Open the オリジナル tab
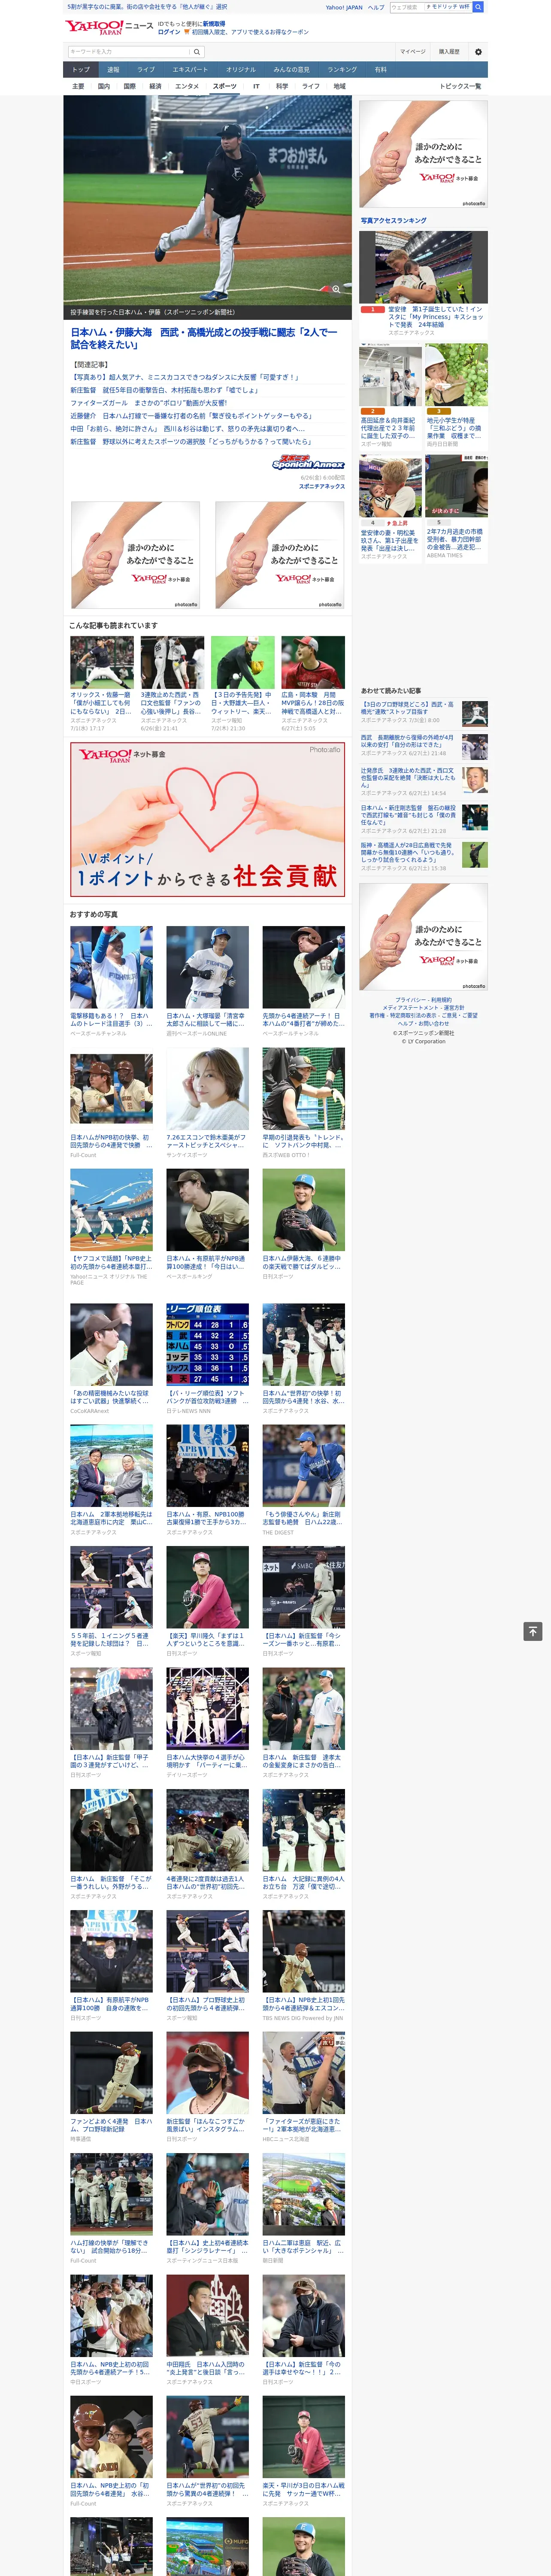 tap(241, 70)
